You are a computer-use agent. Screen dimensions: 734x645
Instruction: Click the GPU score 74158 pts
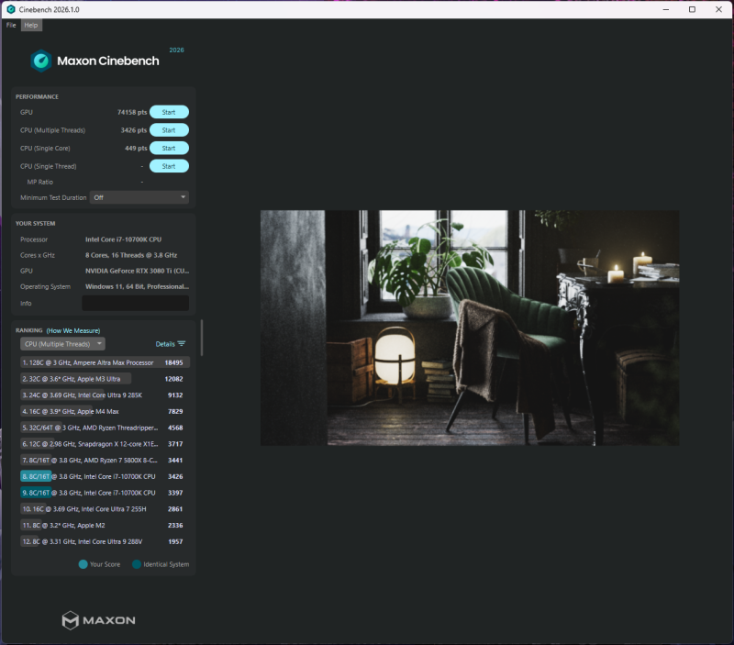pos(132,112)
